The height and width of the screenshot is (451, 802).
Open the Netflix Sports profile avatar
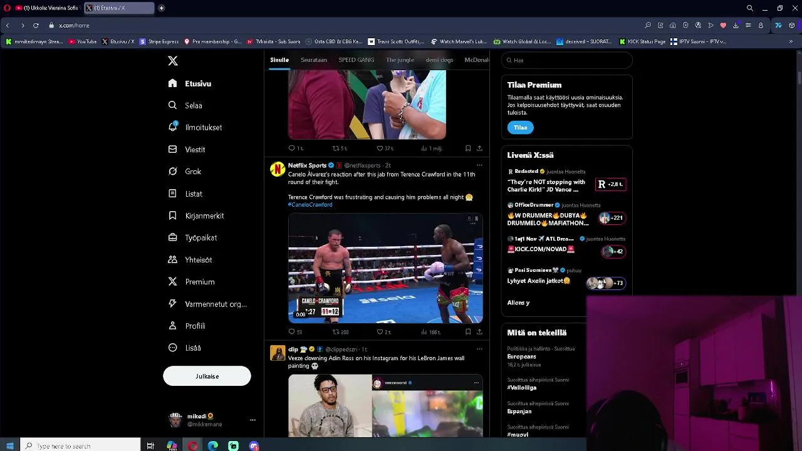click(278, 170)
